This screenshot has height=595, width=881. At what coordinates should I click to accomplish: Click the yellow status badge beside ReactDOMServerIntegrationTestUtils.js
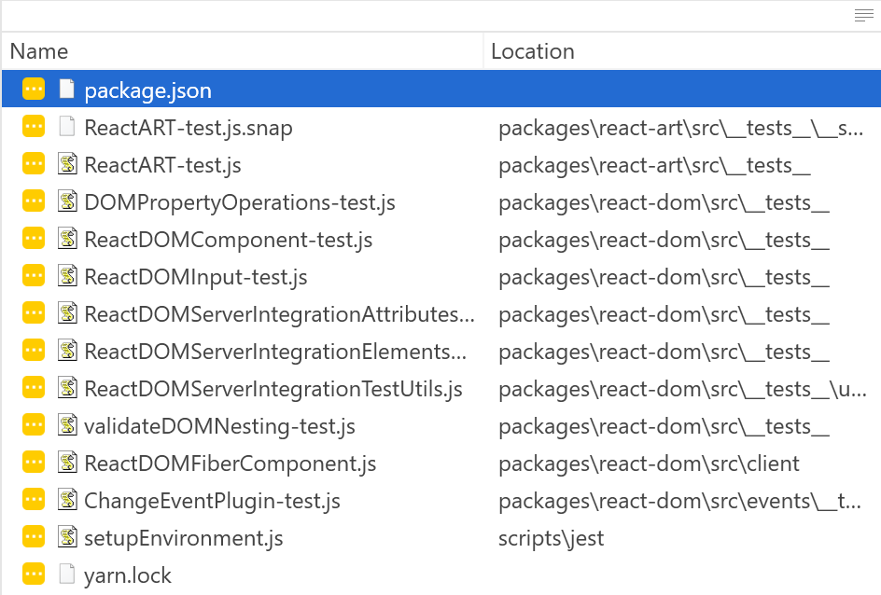click(x=34, y=388)
